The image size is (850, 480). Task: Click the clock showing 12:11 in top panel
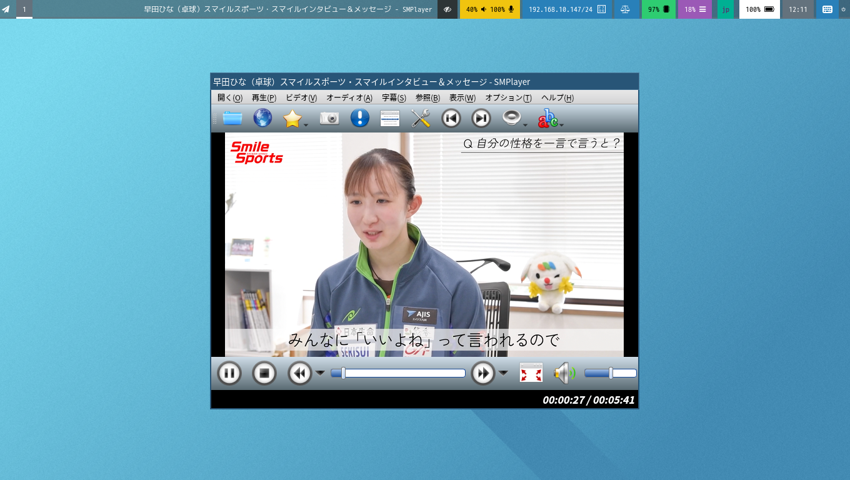(797, 9)
